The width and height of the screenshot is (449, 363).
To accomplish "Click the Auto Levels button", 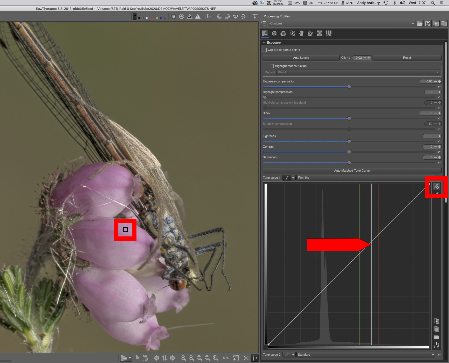I will coord(301,58).
